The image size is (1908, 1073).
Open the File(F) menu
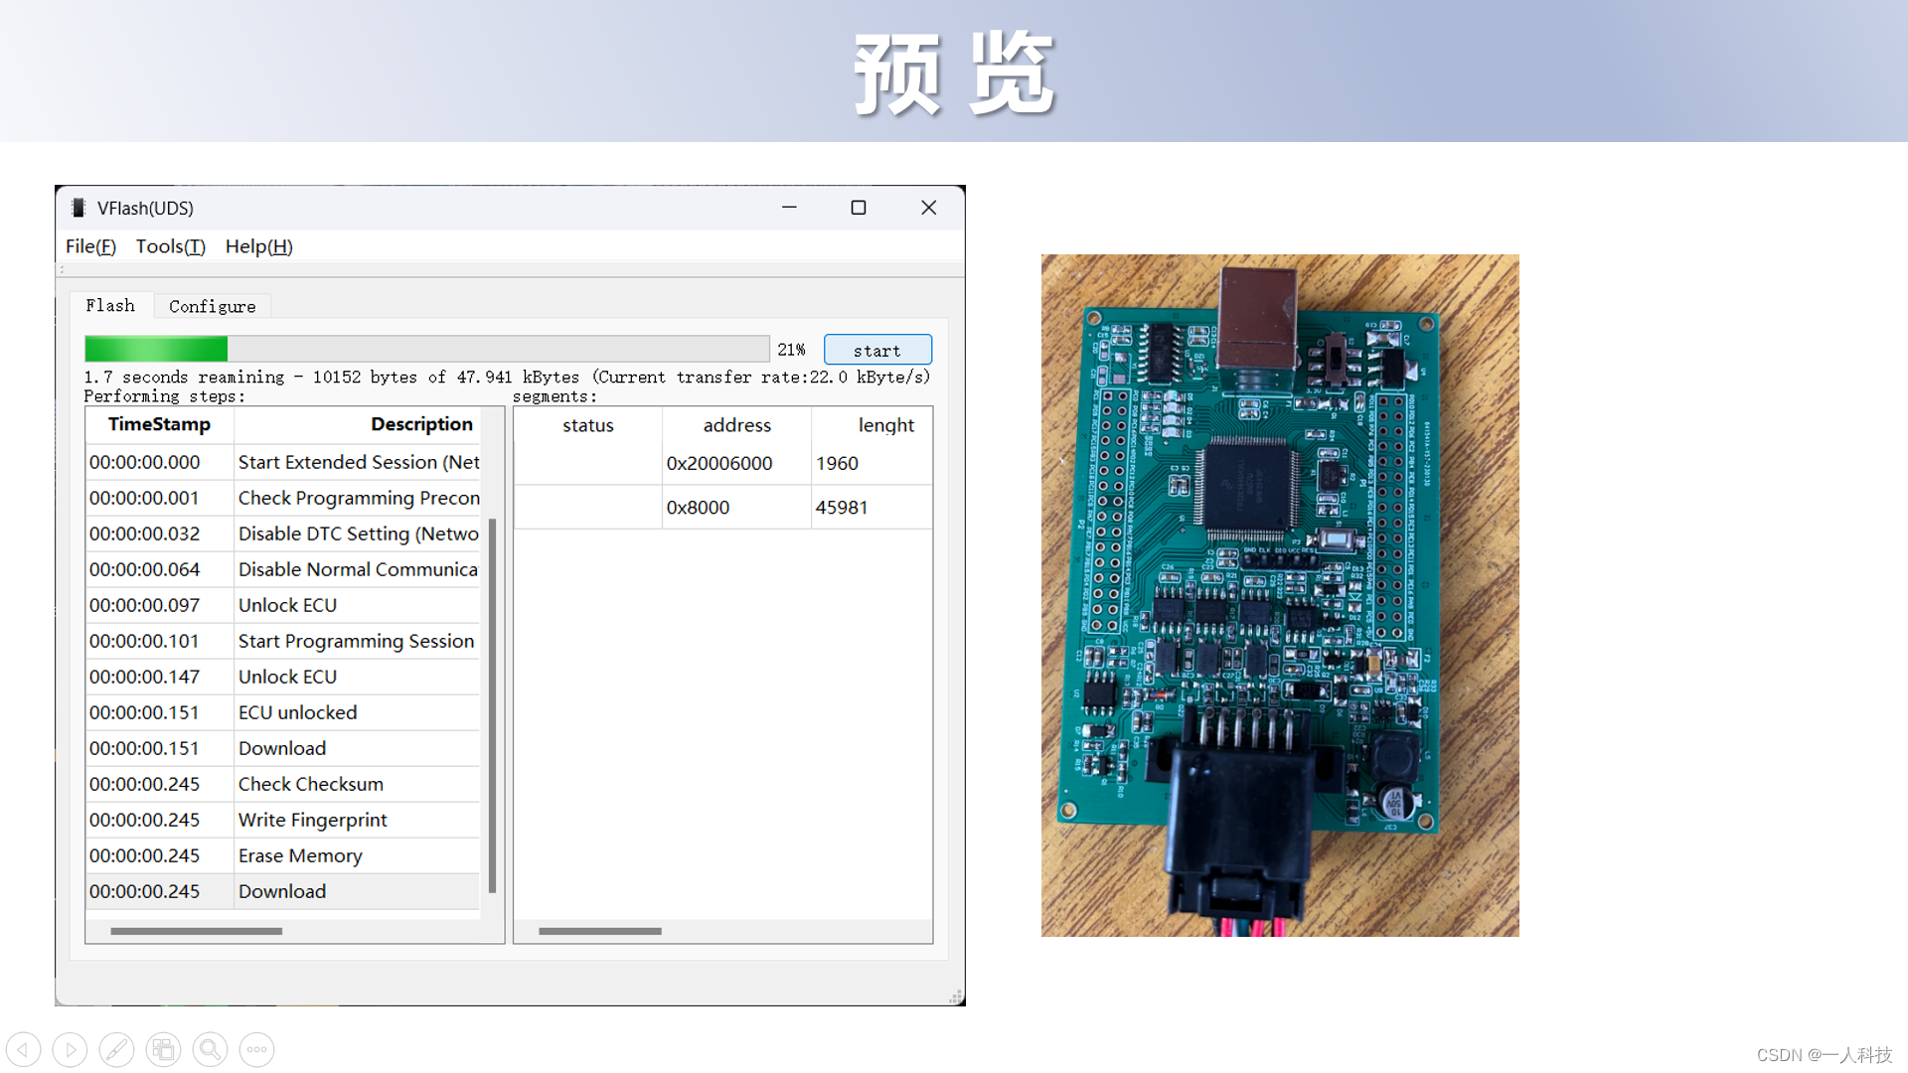tap(89, 245)
